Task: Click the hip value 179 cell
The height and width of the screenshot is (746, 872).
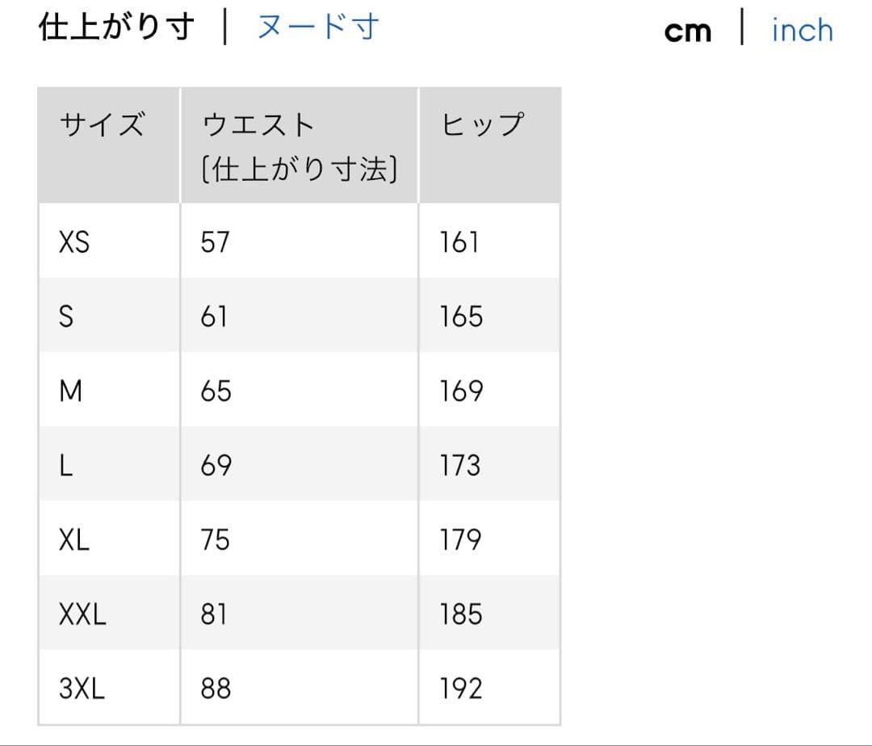Action: point(460,540)
